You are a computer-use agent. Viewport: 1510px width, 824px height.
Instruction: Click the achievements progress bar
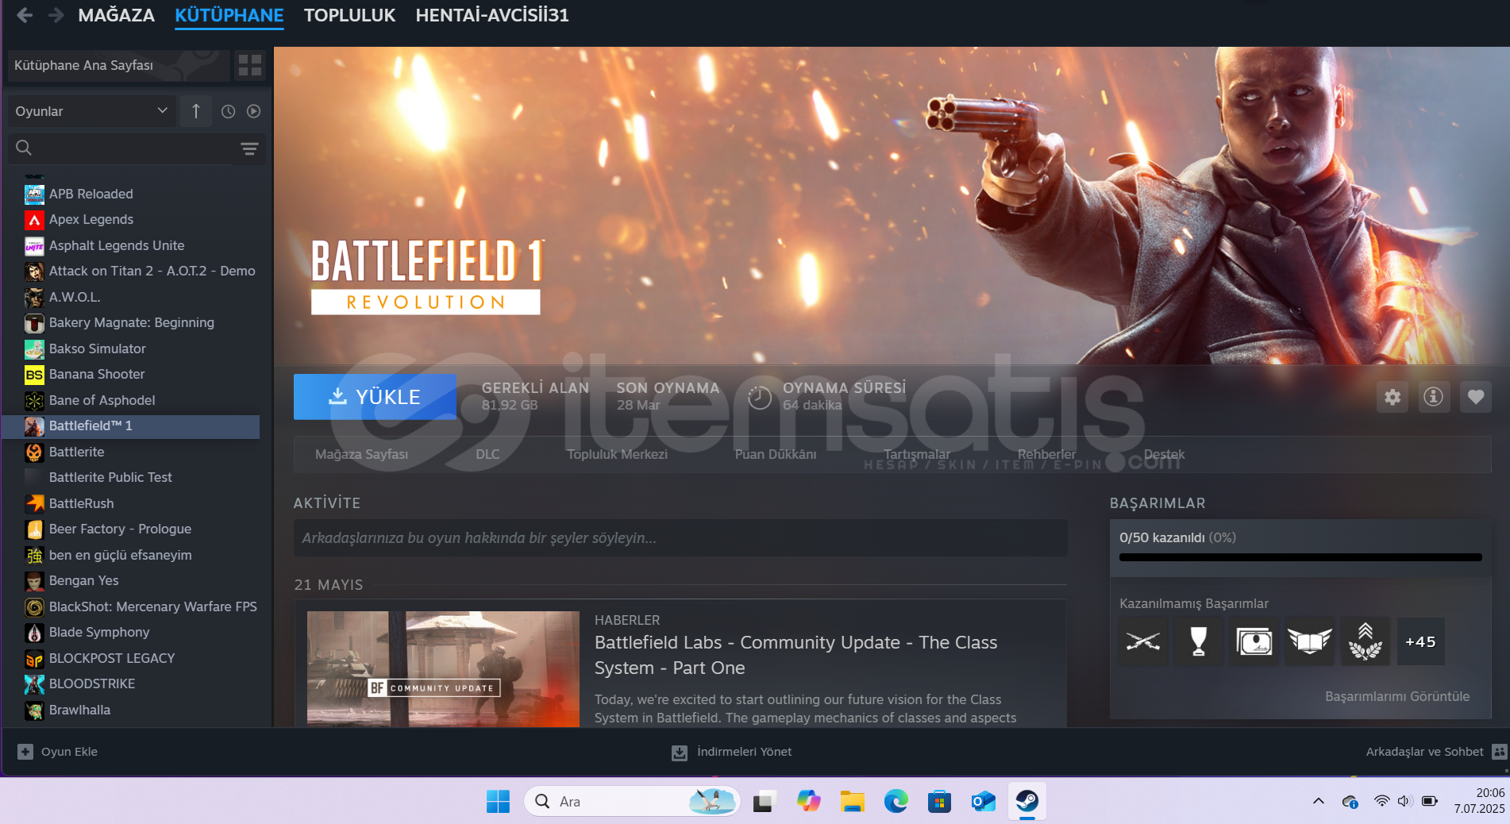point(1300,557)
